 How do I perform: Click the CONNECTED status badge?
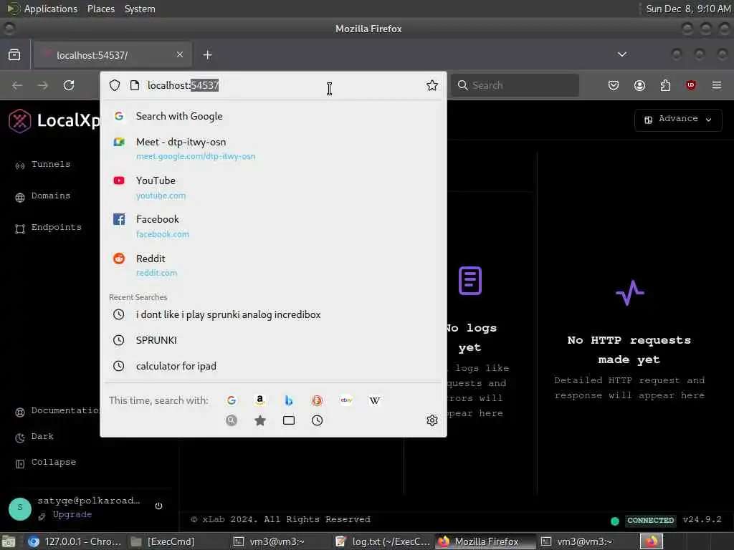[650, 521]
